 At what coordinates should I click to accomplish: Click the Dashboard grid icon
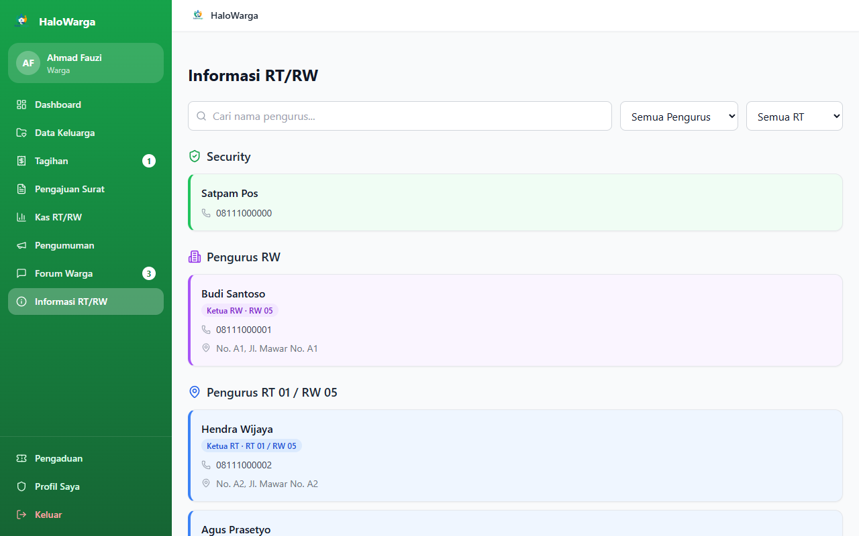tap(21, 105)
